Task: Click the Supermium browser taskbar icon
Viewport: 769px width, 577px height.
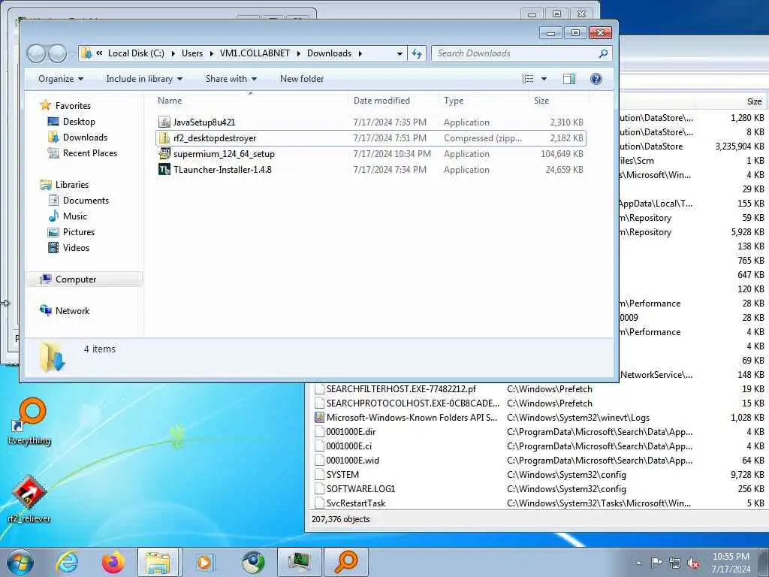Action: 253,562
